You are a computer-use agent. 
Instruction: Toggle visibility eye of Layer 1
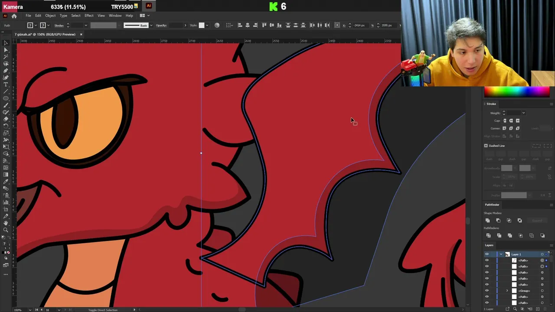tap(486, 254)
